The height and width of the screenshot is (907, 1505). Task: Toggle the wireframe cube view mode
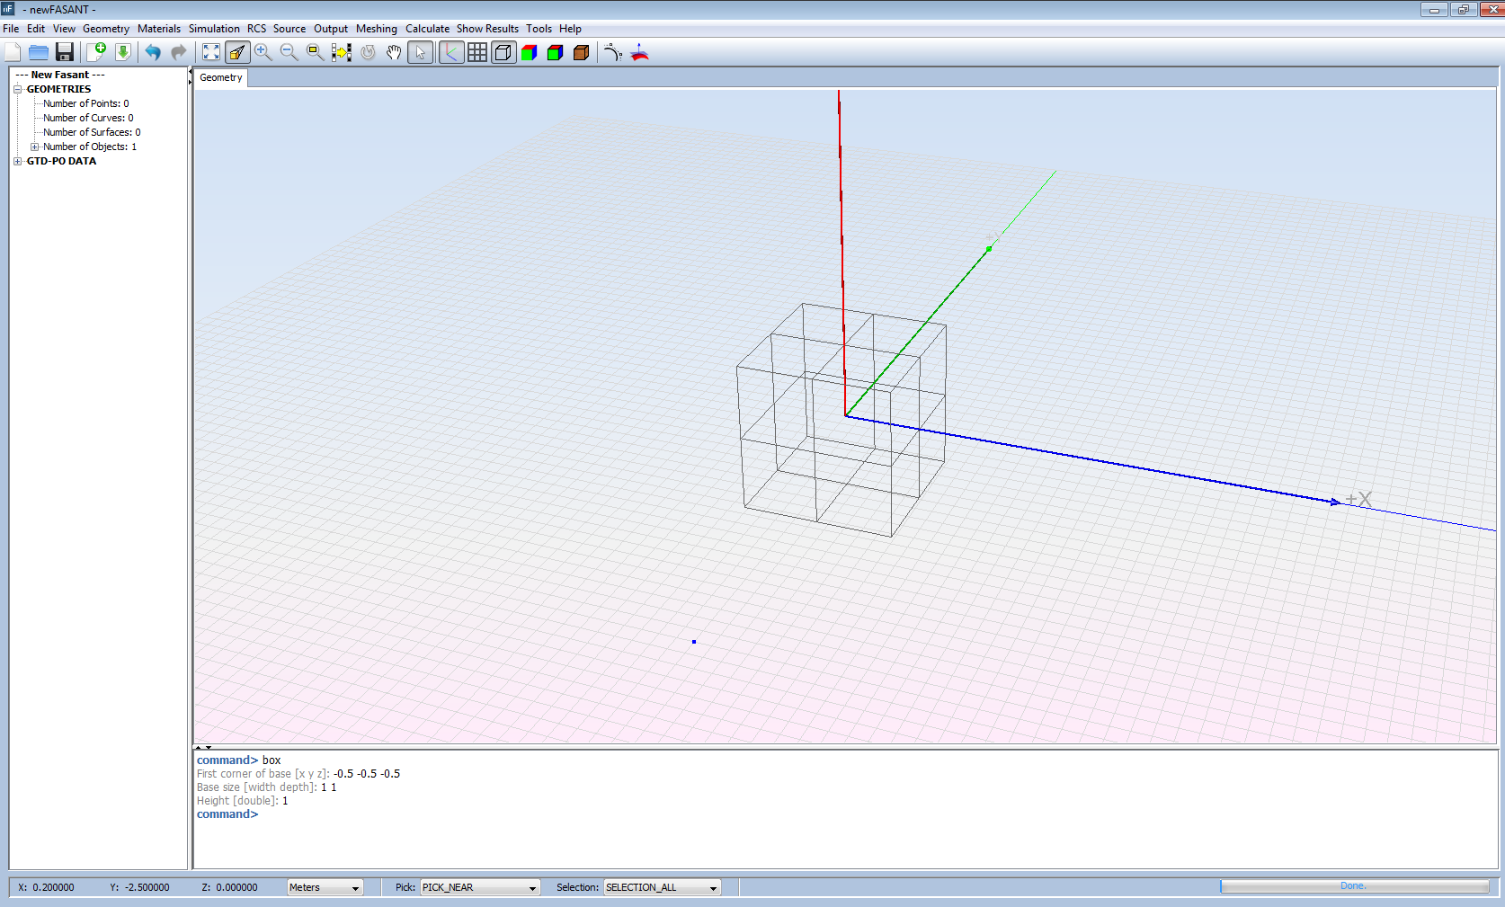[503, 52]
